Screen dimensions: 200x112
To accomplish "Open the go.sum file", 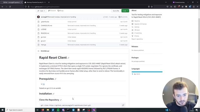I will point(43,41).
